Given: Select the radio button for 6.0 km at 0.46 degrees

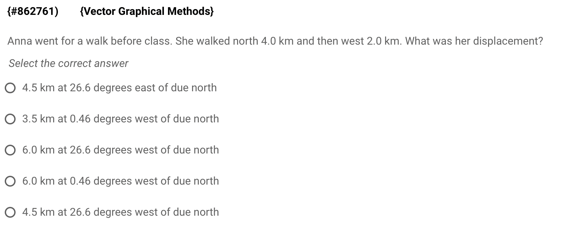Looking at the screenshot, I should click(x=10, y=181).
